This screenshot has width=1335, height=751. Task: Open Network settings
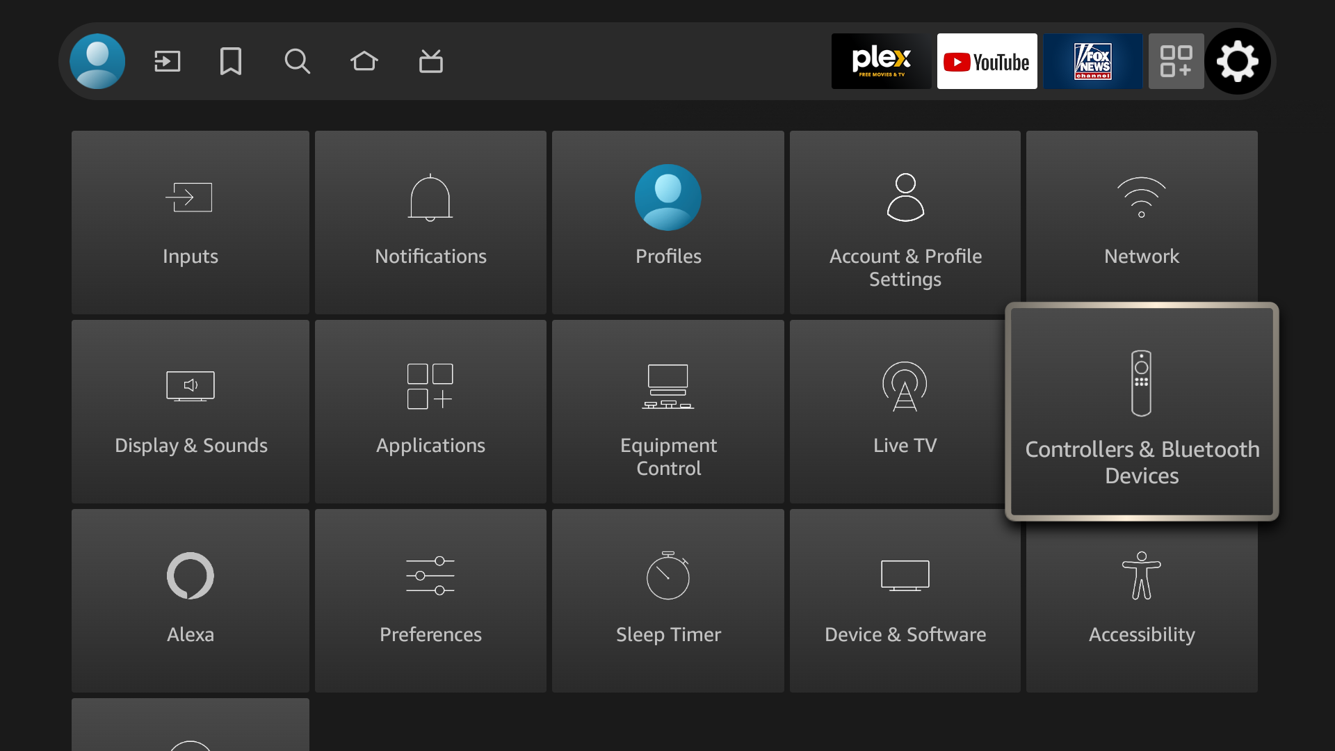click(x=1141, y=223)
